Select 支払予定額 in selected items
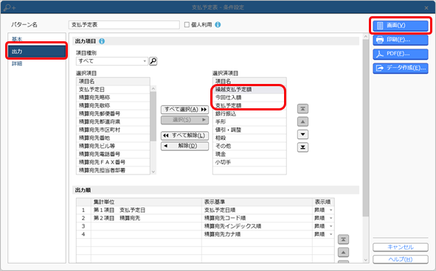 click(x=249, y=105)
